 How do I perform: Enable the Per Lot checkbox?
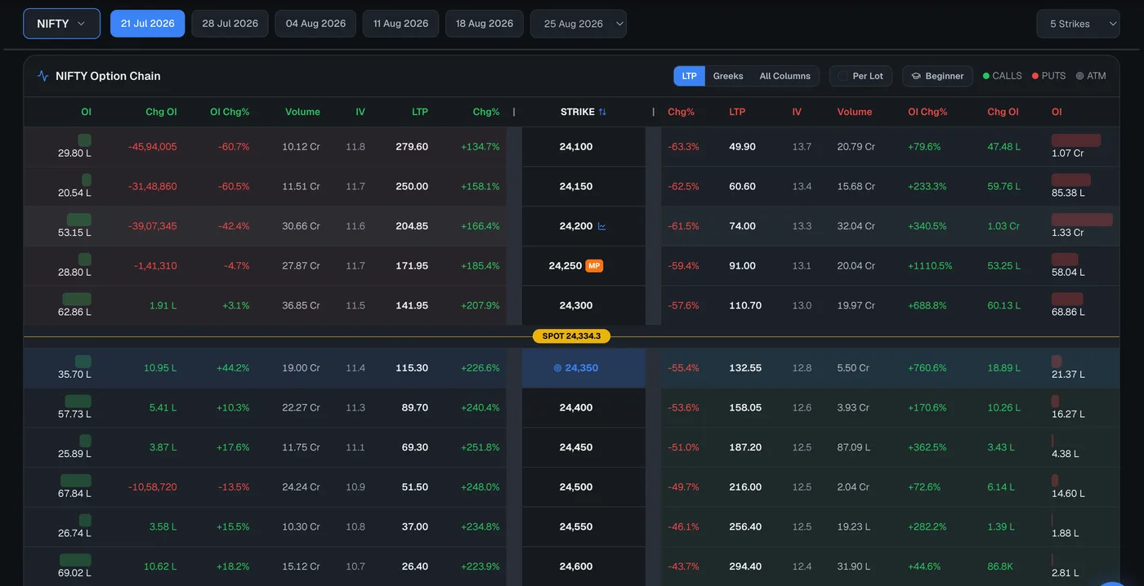(842, 76)
